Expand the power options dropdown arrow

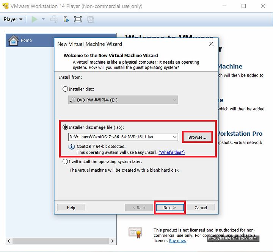pyautogui.click(x=43, y=19)
